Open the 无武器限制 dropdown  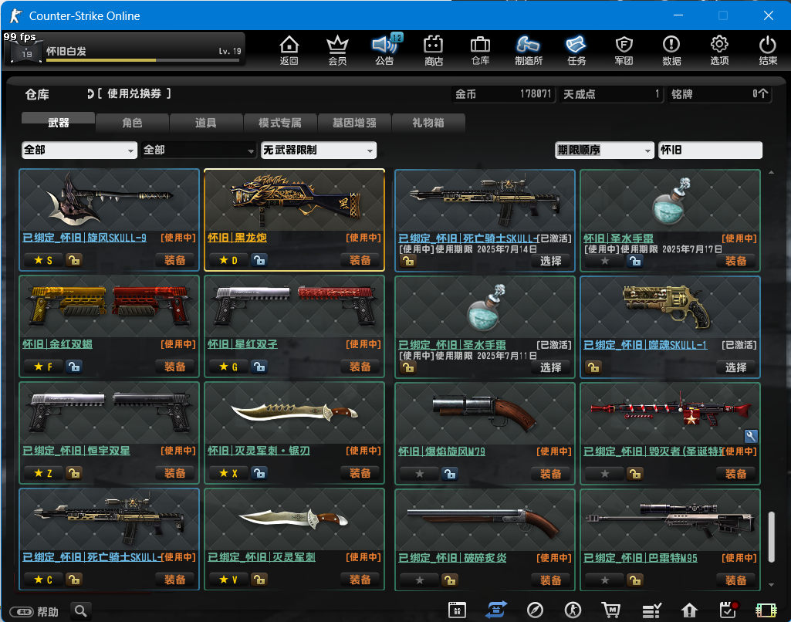coord(318,150)
